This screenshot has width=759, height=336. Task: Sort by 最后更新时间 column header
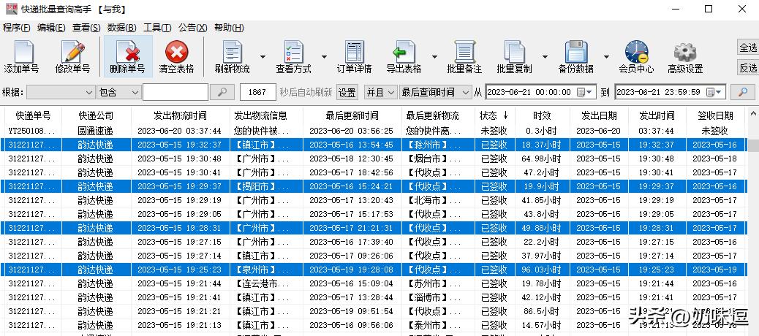352,115
